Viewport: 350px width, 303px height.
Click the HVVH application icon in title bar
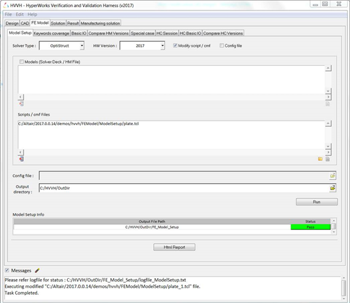[6, 5]
